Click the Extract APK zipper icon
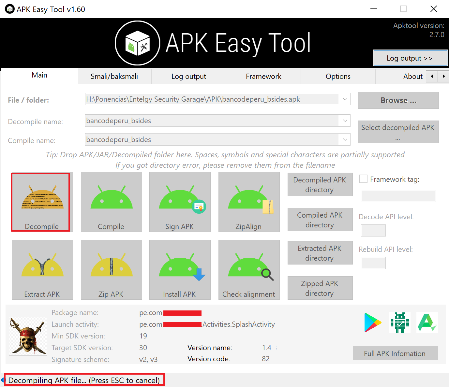 point(42,270)
